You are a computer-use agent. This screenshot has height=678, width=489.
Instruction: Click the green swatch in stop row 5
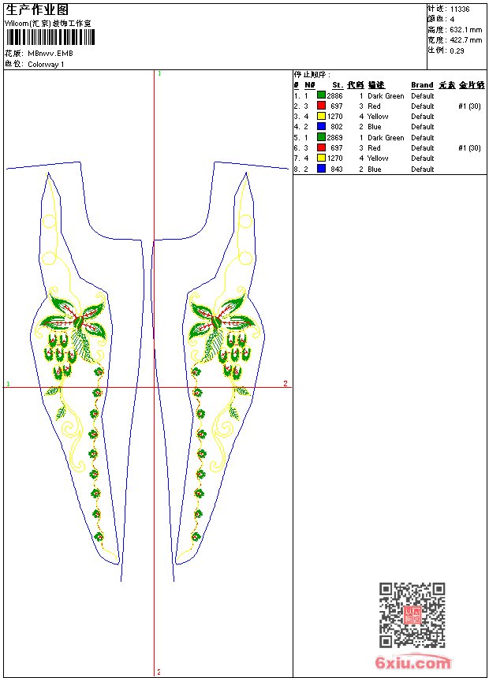click(321, 137)
